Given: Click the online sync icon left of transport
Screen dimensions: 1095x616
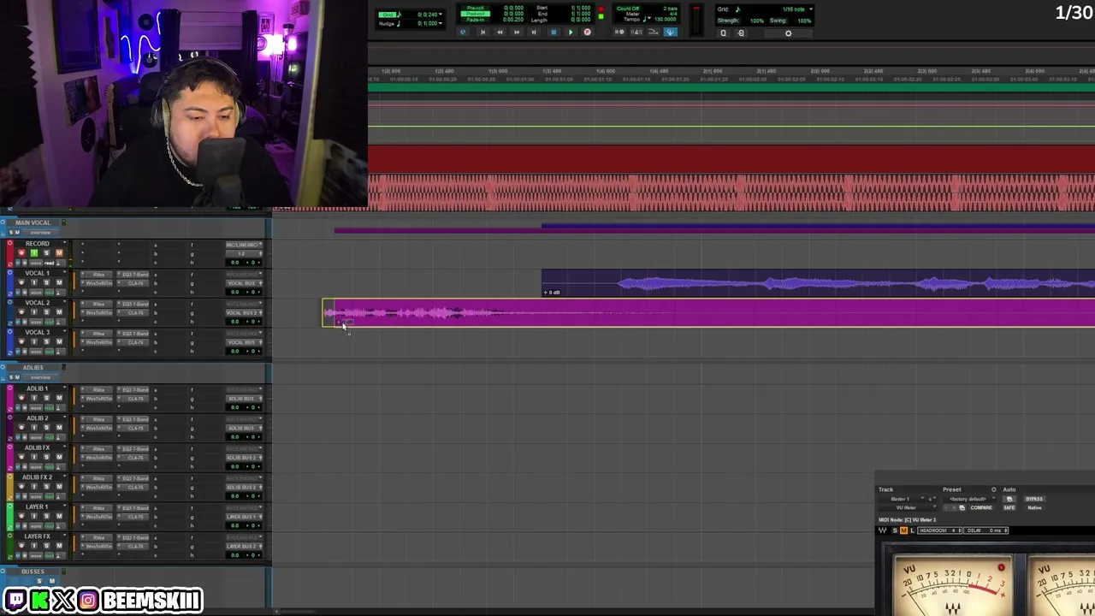Looking at the screenshot, I should pos(463,33).
